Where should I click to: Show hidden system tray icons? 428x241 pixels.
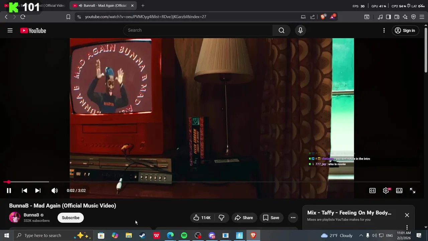[361, 235]
